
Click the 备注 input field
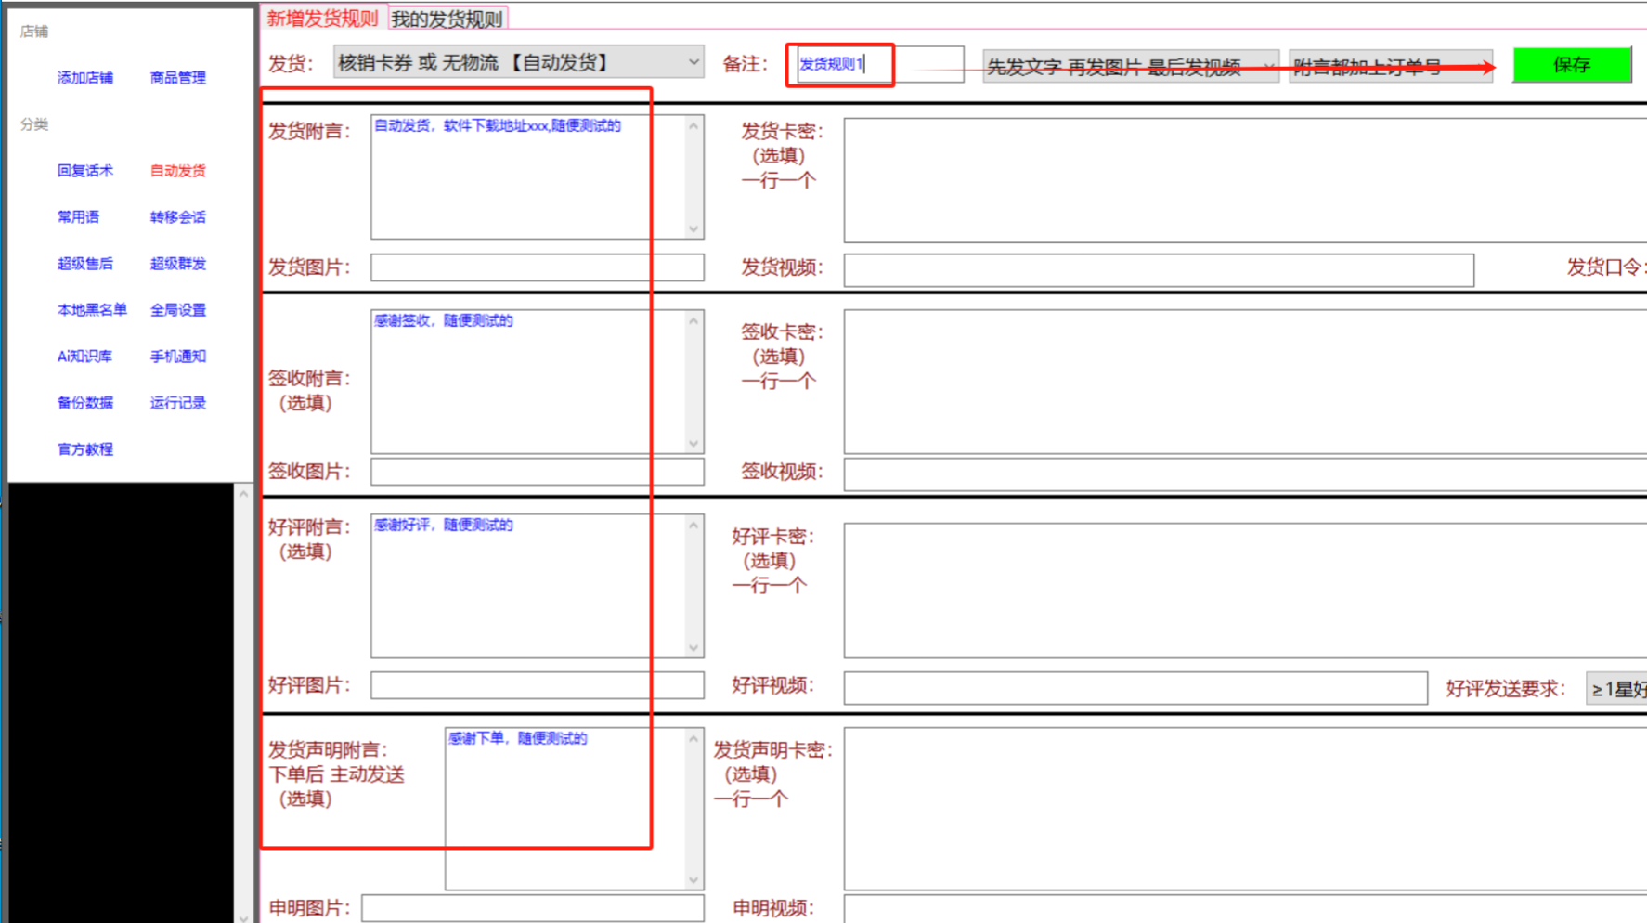point(878,64)
